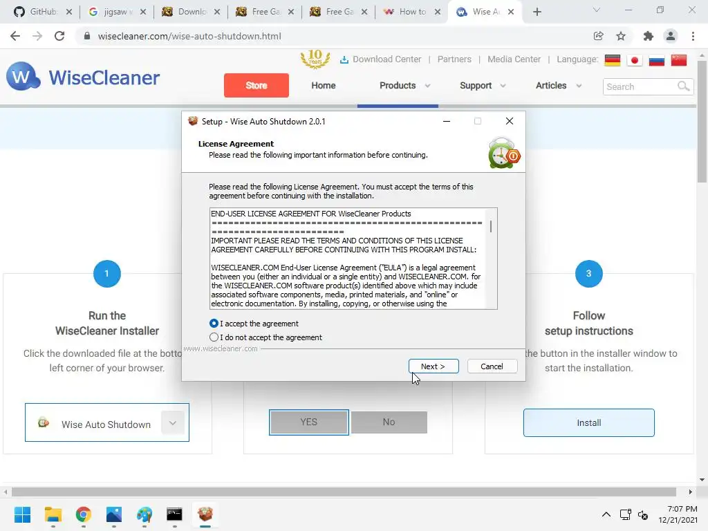The image size is (708, 531).
Task: Go back in browser history
Action: click(x=15, y=36)
